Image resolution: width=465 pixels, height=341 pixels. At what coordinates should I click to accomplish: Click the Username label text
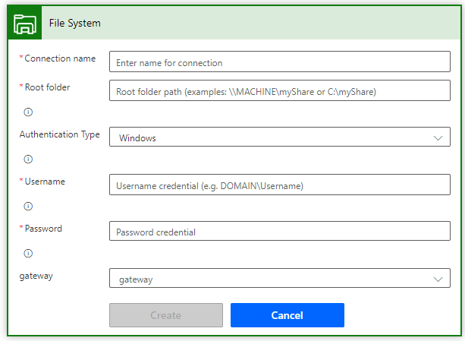click(x=45, y=182)
